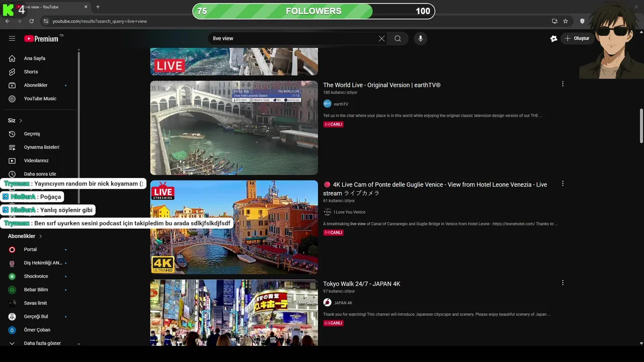Click the YouTube Premium logo
Viewport: 644px width, 362px height.
(41, 39)
